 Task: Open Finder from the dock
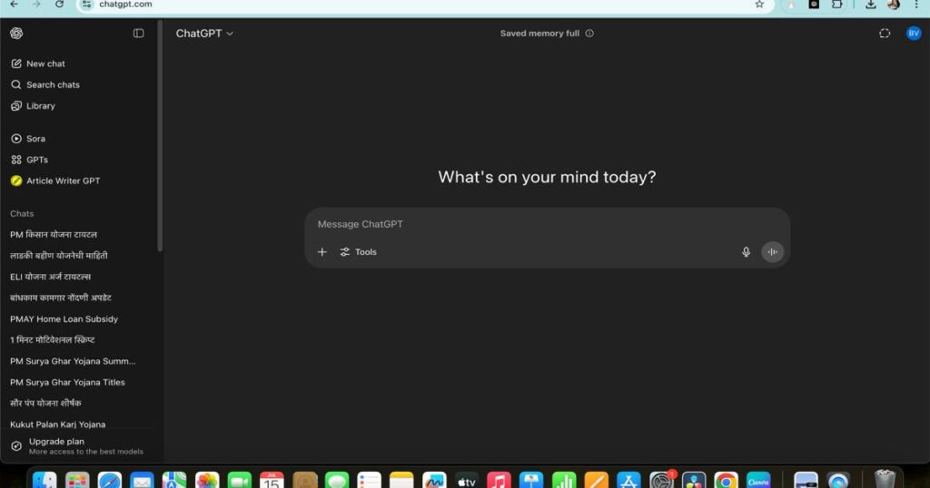pyautogui.click(x=45, y=481)
